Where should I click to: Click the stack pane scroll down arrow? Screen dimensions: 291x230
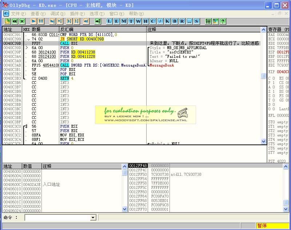[286, 209]
